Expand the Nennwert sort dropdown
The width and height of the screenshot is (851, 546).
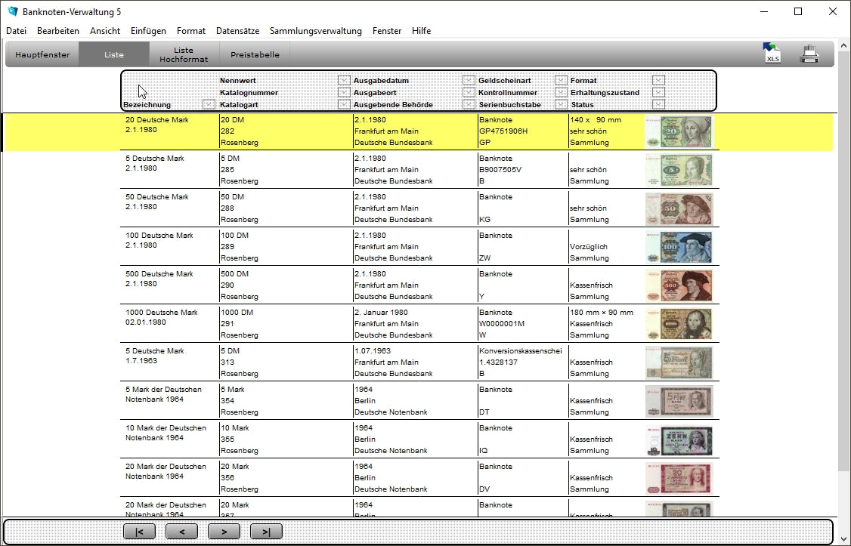[x=344, y=81]
